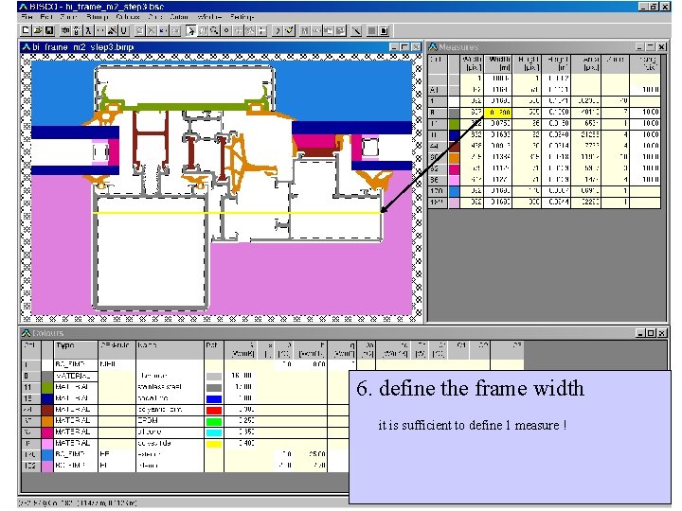The width and height of the screenshot is (682, 511).
Task: Click the Type column header in Colours
Action: pos(76,350)
